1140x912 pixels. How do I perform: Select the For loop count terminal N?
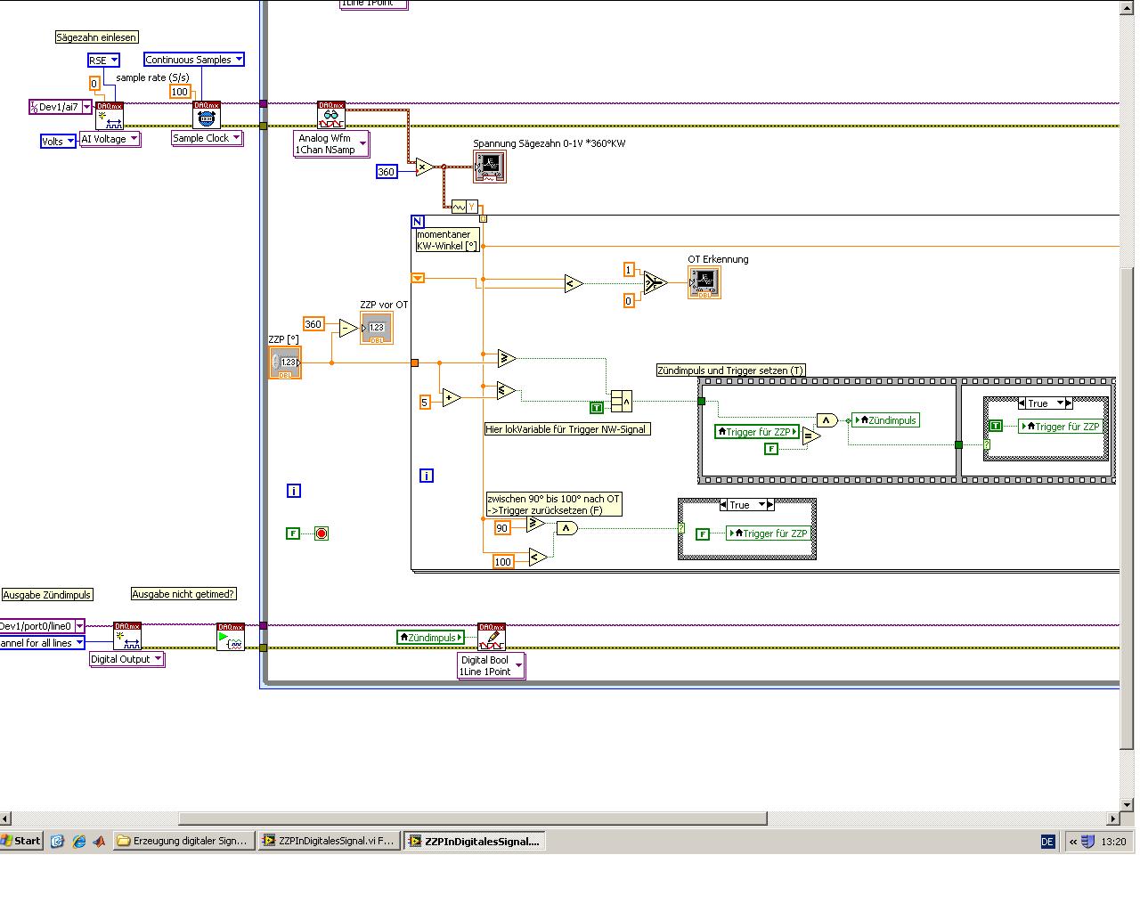pos(418,221)
